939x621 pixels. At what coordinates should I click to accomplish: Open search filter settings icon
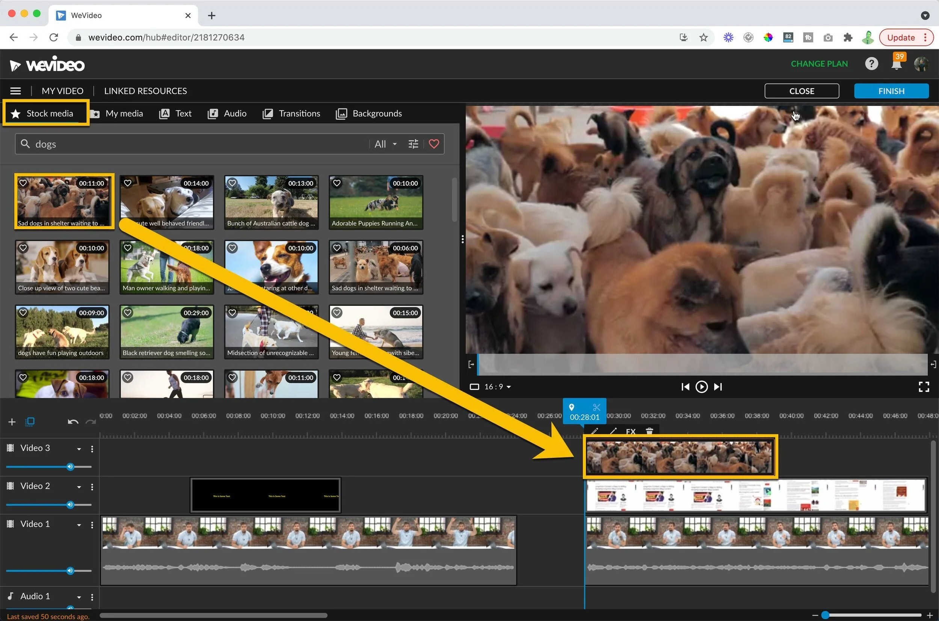coord(413,144)
